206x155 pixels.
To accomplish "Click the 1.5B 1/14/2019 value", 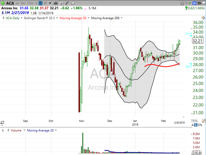I will tap(42, 13).
